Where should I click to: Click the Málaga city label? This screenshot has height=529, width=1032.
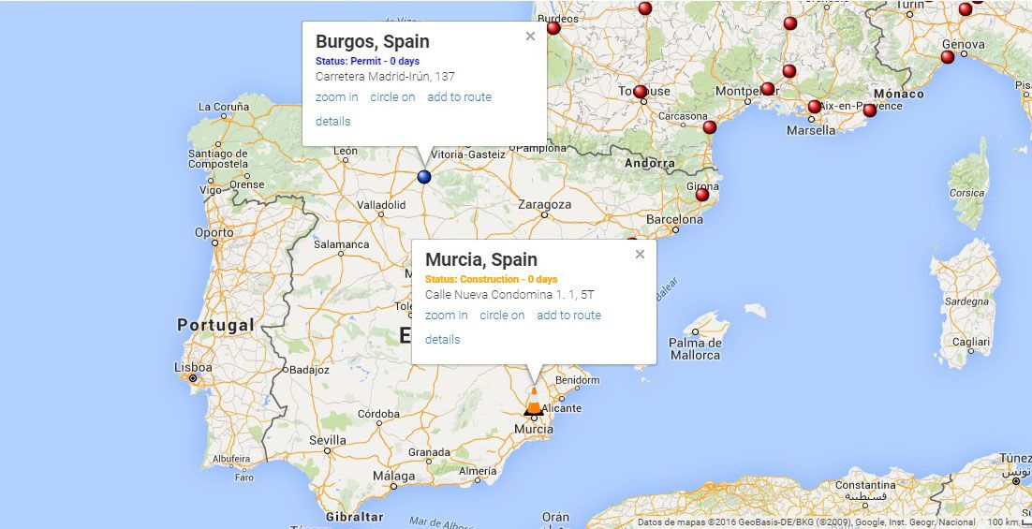pyautogui.click(x=393, y=476)
